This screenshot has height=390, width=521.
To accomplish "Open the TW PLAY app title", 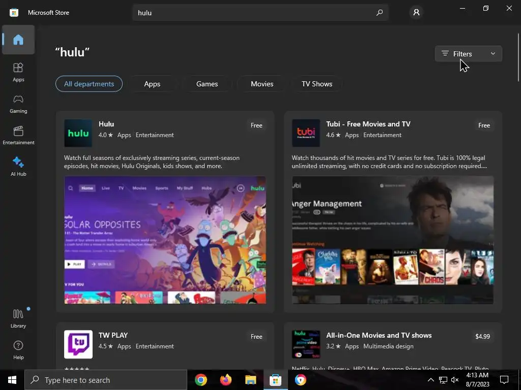I will pos(113,335).
